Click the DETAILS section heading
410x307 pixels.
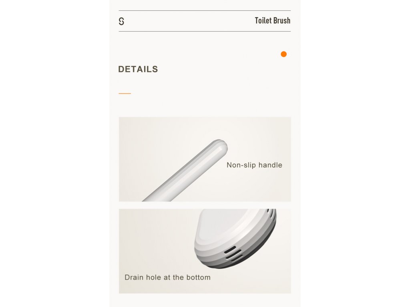pos(138,69)
